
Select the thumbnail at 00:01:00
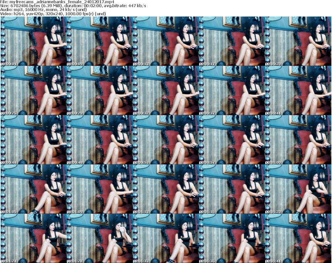coord(298,140)
